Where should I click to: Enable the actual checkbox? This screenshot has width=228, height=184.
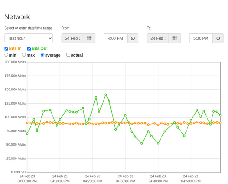pyautogui.click(x=68, y=55)
